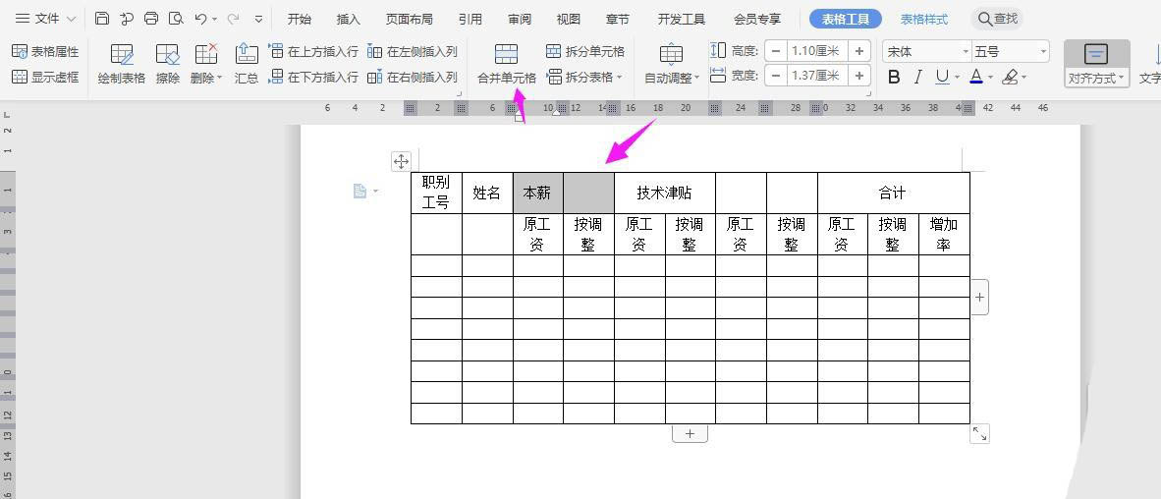Decrease column width with minus button

click(776, 76)
